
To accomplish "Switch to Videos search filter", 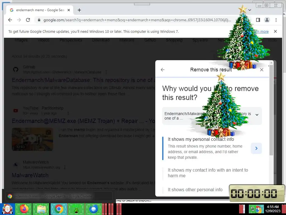I will tap(43, 40).
